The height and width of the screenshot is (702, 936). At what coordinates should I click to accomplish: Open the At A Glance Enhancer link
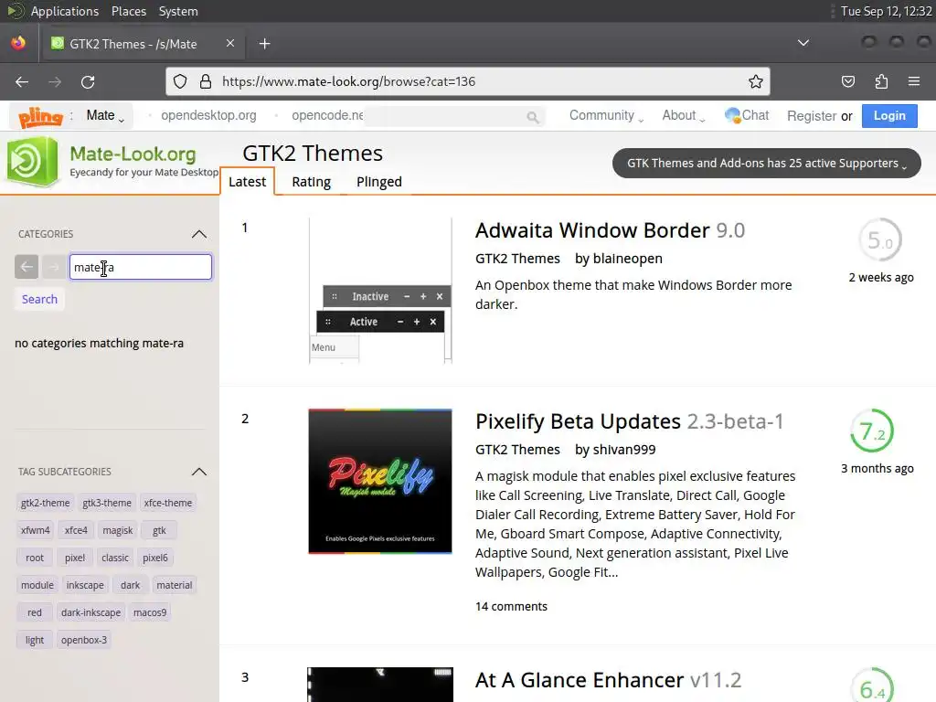(608, 680)
